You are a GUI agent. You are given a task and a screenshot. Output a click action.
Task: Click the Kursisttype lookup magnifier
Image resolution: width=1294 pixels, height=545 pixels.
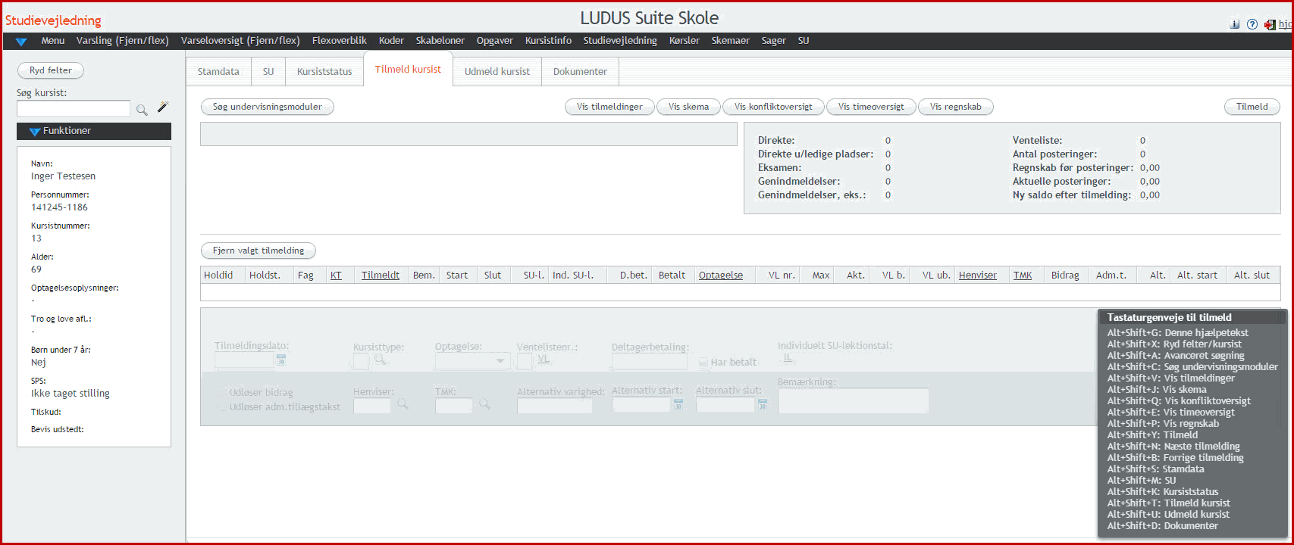(381, 360)
